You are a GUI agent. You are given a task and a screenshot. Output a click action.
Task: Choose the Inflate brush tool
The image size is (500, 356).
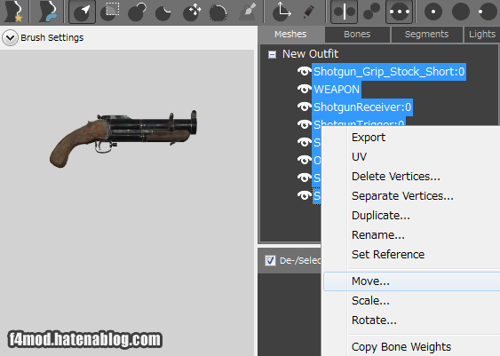tap(137, 12)
